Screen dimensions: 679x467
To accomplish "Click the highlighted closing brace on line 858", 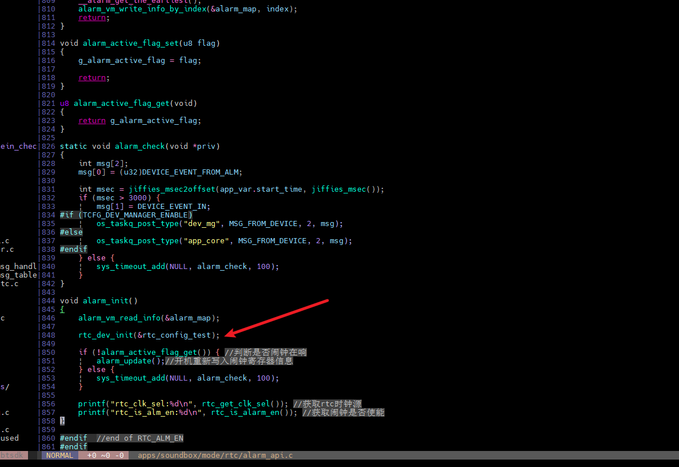I will pyautogui.click(x=62, y=421).
